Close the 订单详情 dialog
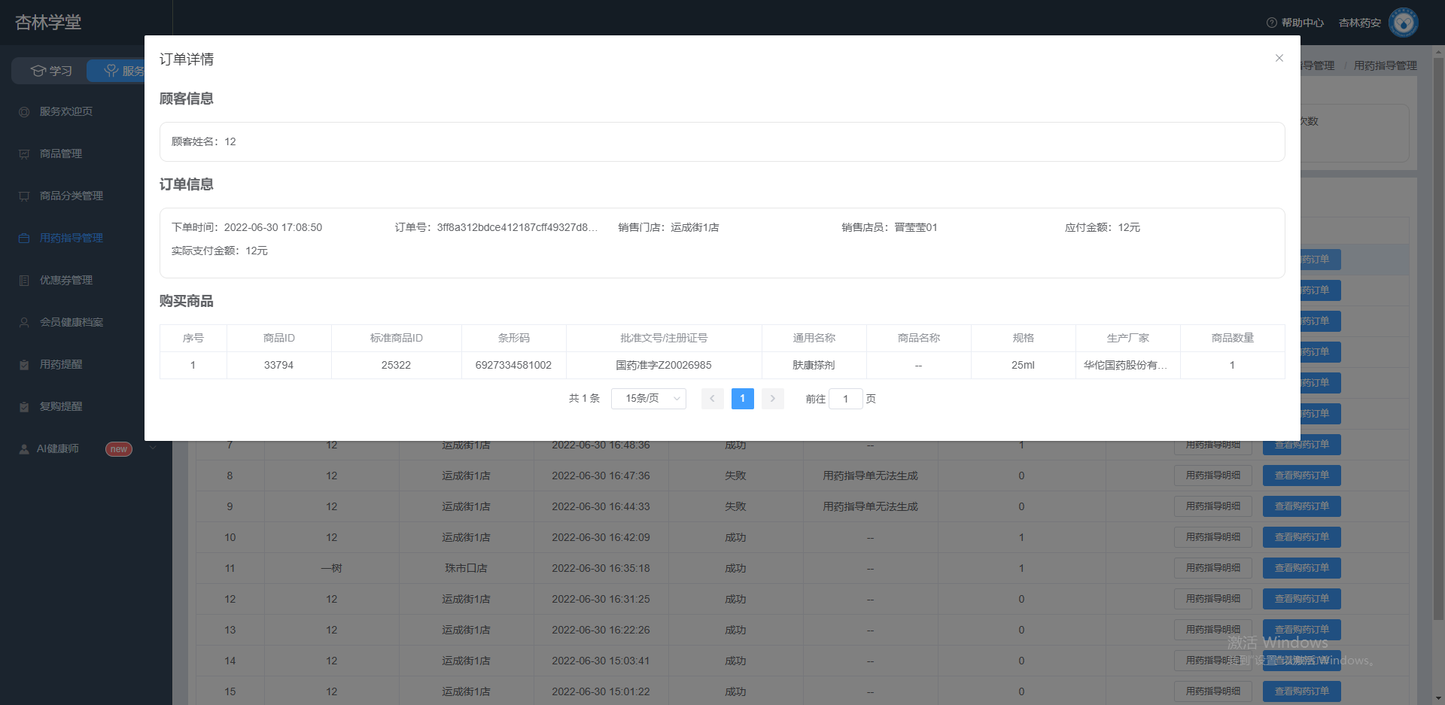1445x705 pixels. point(1279,58)
